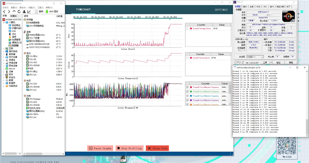The image size is (309, 163).
Task: Click the report page icon in AIDA64
Action: click(x=36, y=12)
